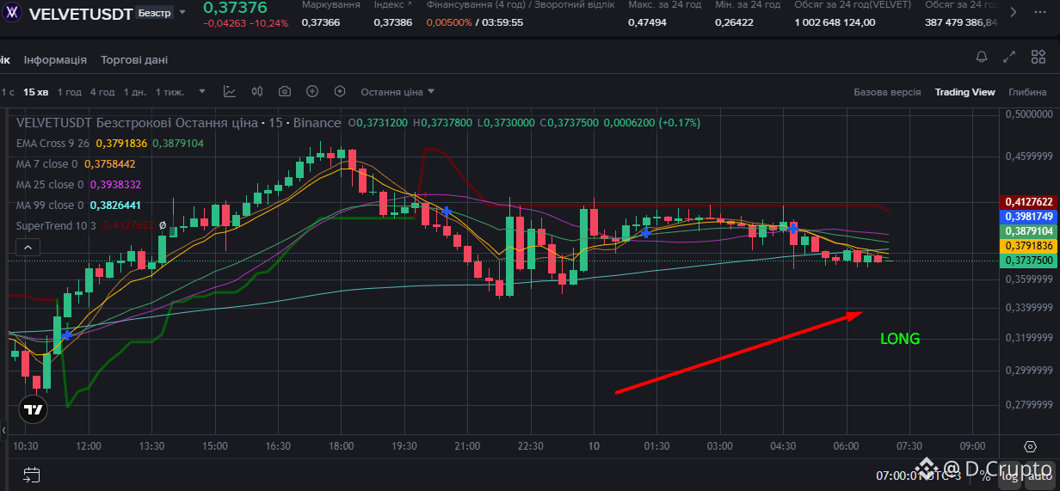Open the candlestick chart style icon
This screenshot has width=1060, height=491.
coord(257,91)
